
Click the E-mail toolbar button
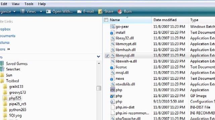tap(86, 12)
